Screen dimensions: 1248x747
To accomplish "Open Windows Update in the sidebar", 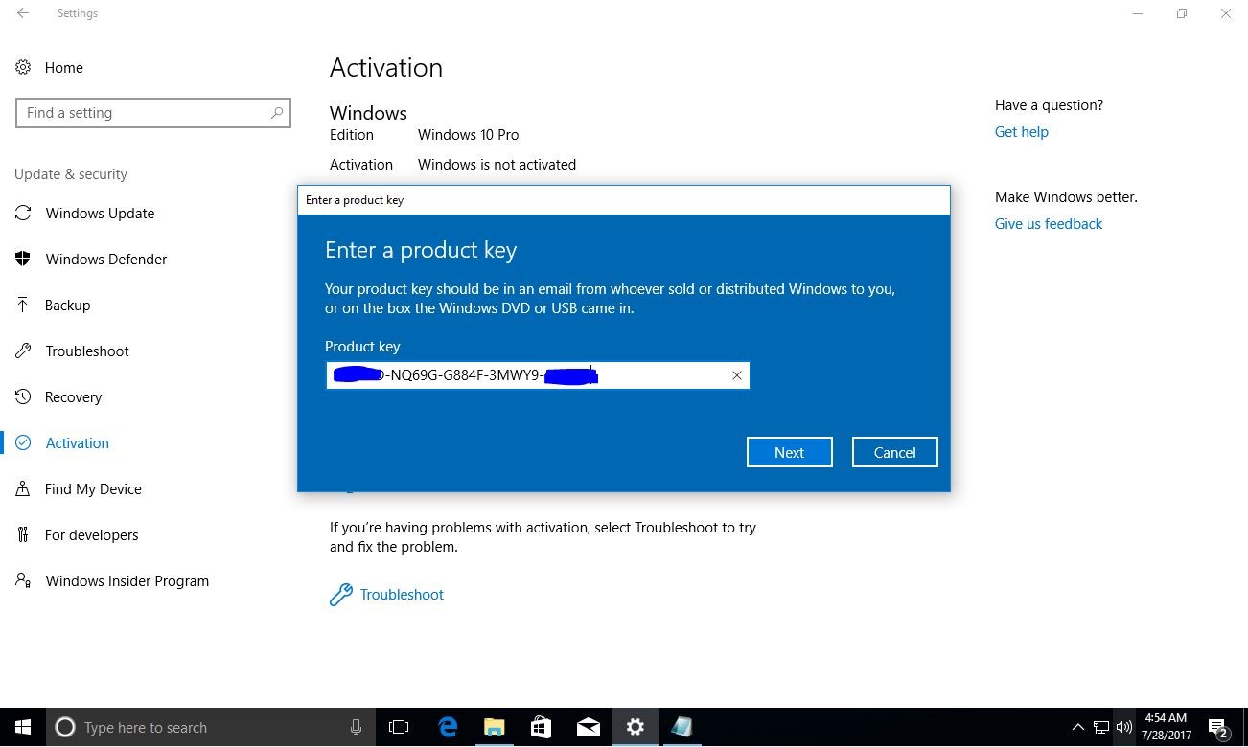I will 100,214.
